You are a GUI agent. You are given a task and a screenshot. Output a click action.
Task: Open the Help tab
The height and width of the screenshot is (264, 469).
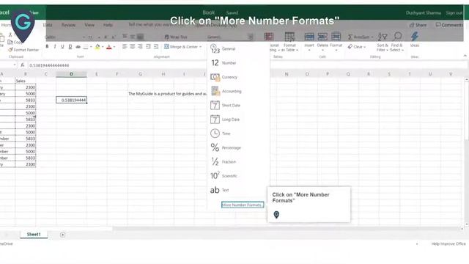[x=108, y=25]
